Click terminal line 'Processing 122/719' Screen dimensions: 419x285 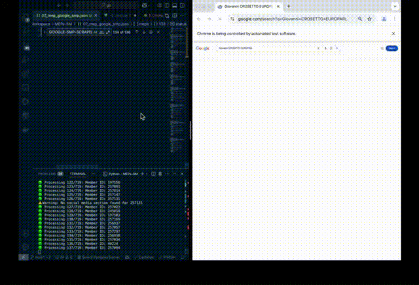coord(80,182)
